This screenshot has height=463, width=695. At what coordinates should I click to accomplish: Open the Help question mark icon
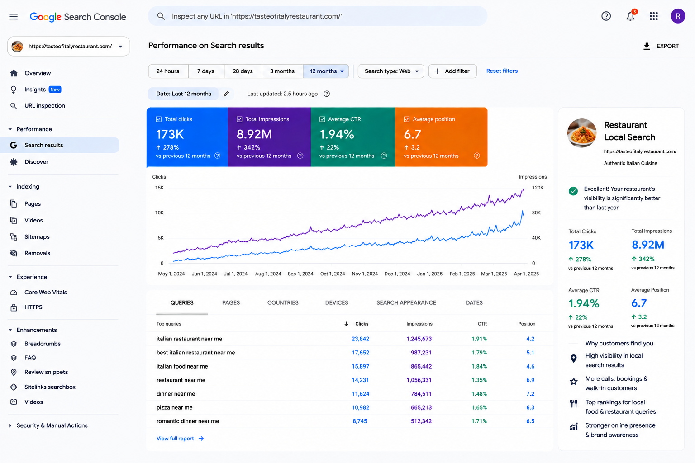(606, 16)
